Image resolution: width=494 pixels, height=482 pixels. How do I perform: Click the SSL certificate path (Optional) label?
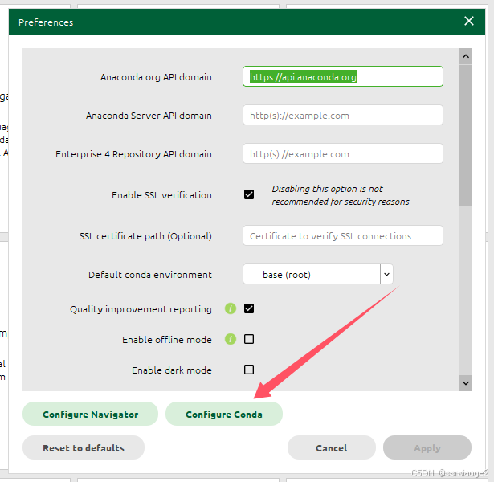point(145,236)
